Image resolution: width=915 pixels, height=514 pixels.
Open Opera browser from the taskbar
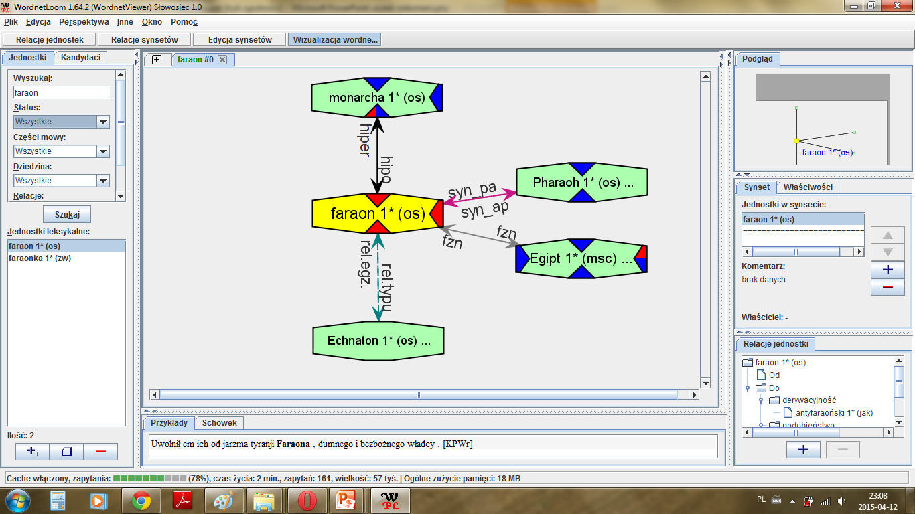[308, 500]
